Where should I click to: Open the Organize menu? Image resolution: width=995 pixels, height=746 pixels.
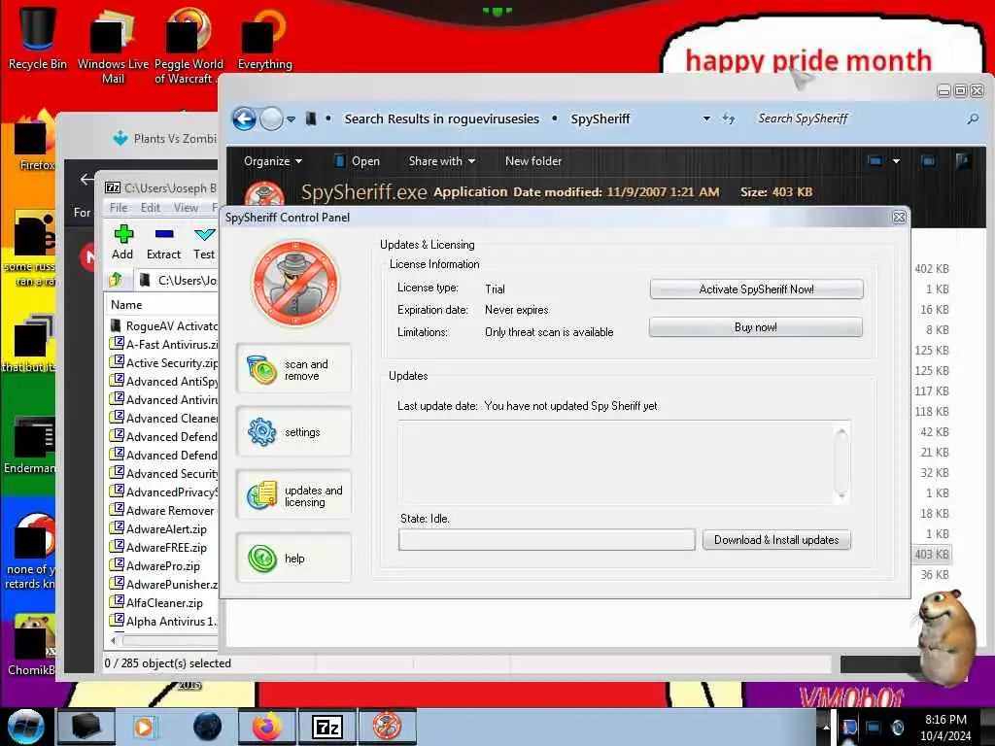pyautogui.click(x=273, y=161)
